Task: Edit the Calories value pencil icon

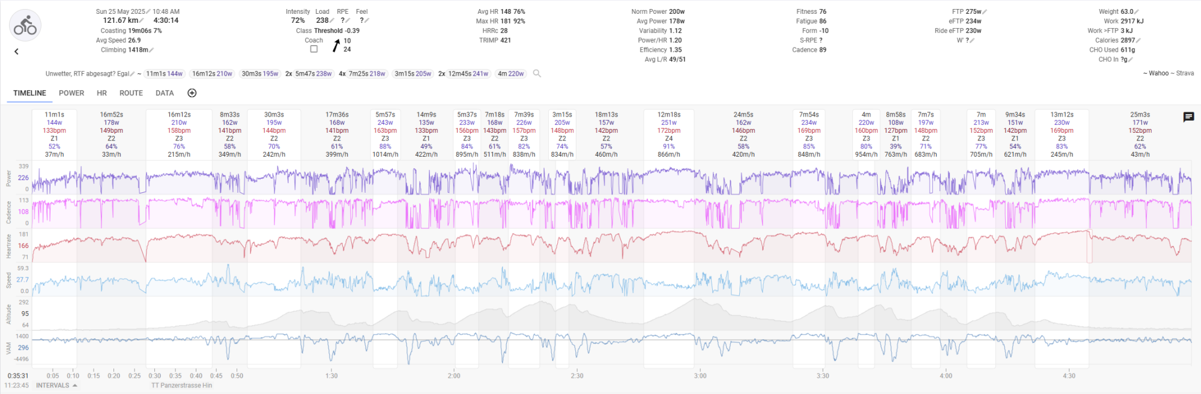Action: point(1138,41)
